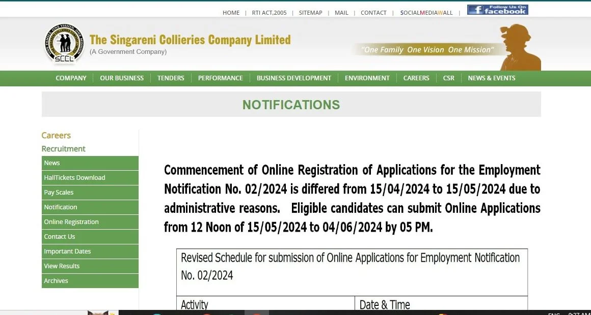
Task: Select Notification in sidebar
Action: [90, 207]
